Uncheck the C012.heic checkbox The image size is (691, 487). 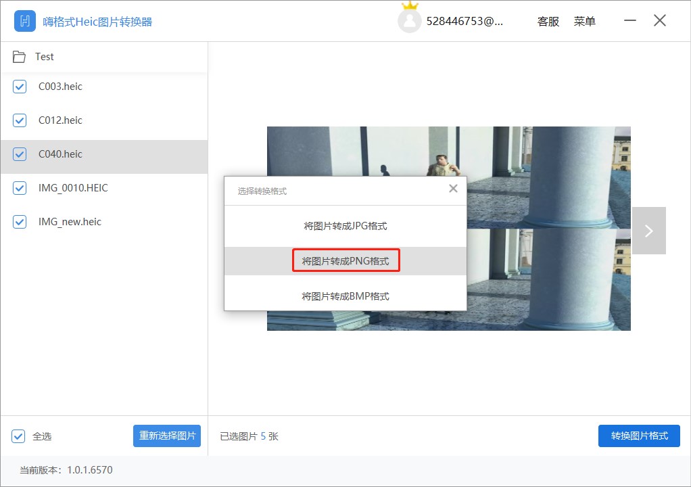point(19,120)
